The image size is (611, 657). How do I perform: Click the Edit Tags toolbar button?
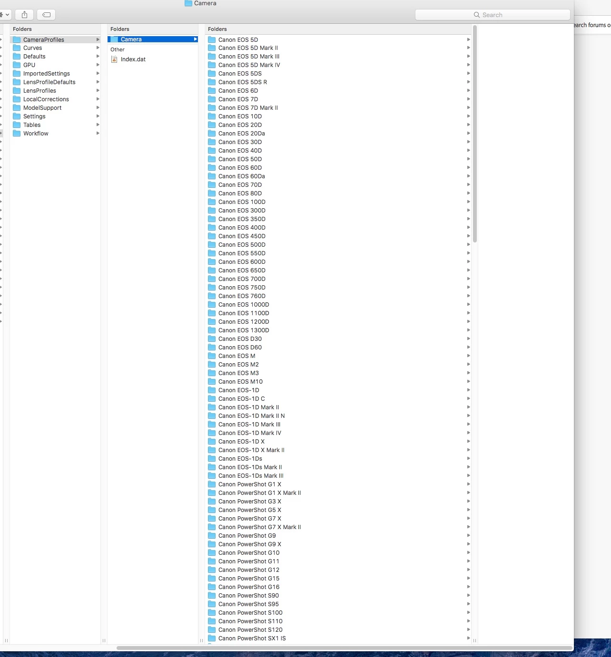tap(46, 15)
